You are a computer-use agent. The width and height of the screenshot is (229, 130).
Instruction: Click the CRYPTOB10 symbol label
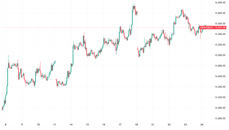point(206,28)
